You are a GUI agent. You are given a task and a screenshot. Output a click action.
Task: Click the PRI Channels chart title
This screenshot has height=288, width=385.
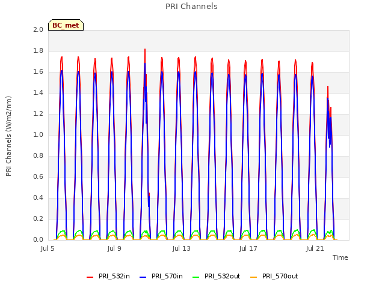click(191, 7)
